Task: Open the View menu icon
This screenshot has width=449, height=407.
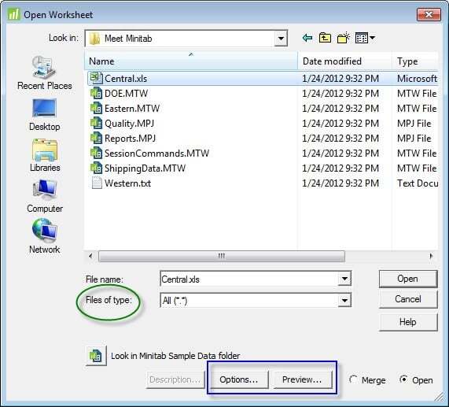Action: (365, 38)
